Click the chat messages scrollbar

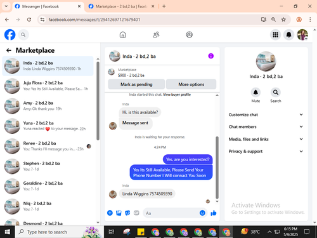pyautogui.click(x=217, y=168)
